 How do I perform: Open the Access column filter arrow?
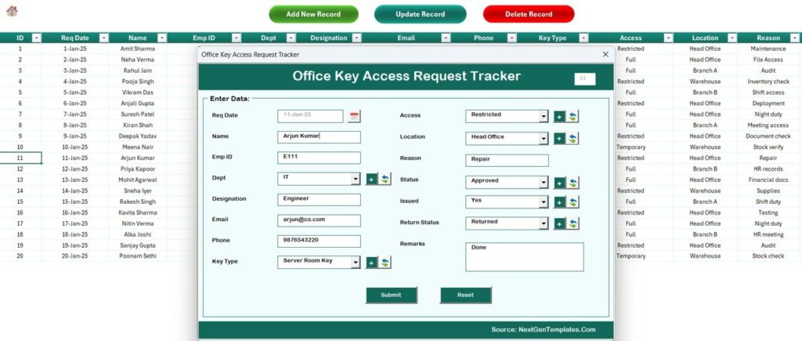[668, 38]
